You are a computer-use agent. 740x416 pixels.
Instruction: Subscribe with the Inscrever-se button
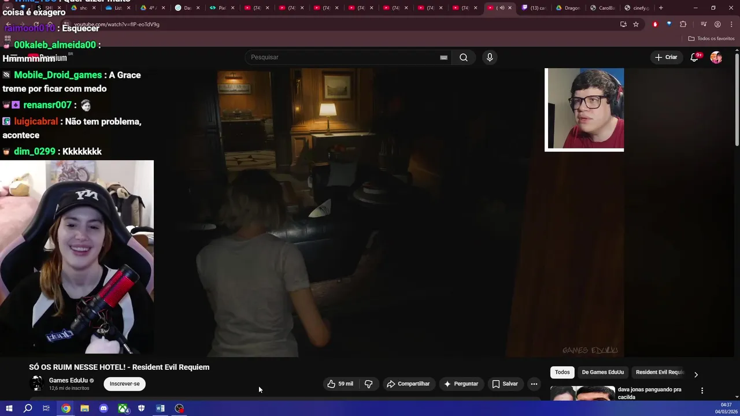[124, 384]
